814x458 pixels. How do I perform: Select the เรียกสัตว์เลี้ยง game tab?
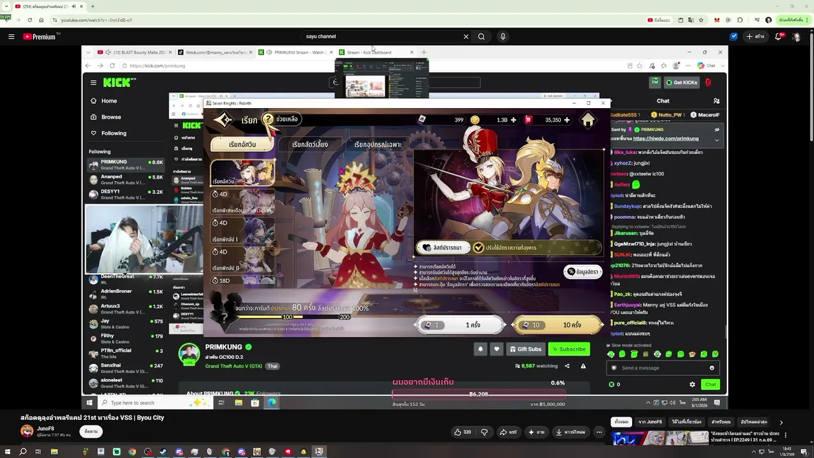click(x=310, y=144)
